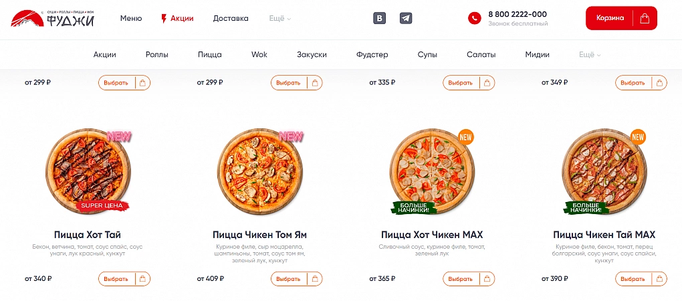Add Пицца Хот Чикен MAX via bag icon
The width and height of the screenshot is (682, 301).
point(488,279)
